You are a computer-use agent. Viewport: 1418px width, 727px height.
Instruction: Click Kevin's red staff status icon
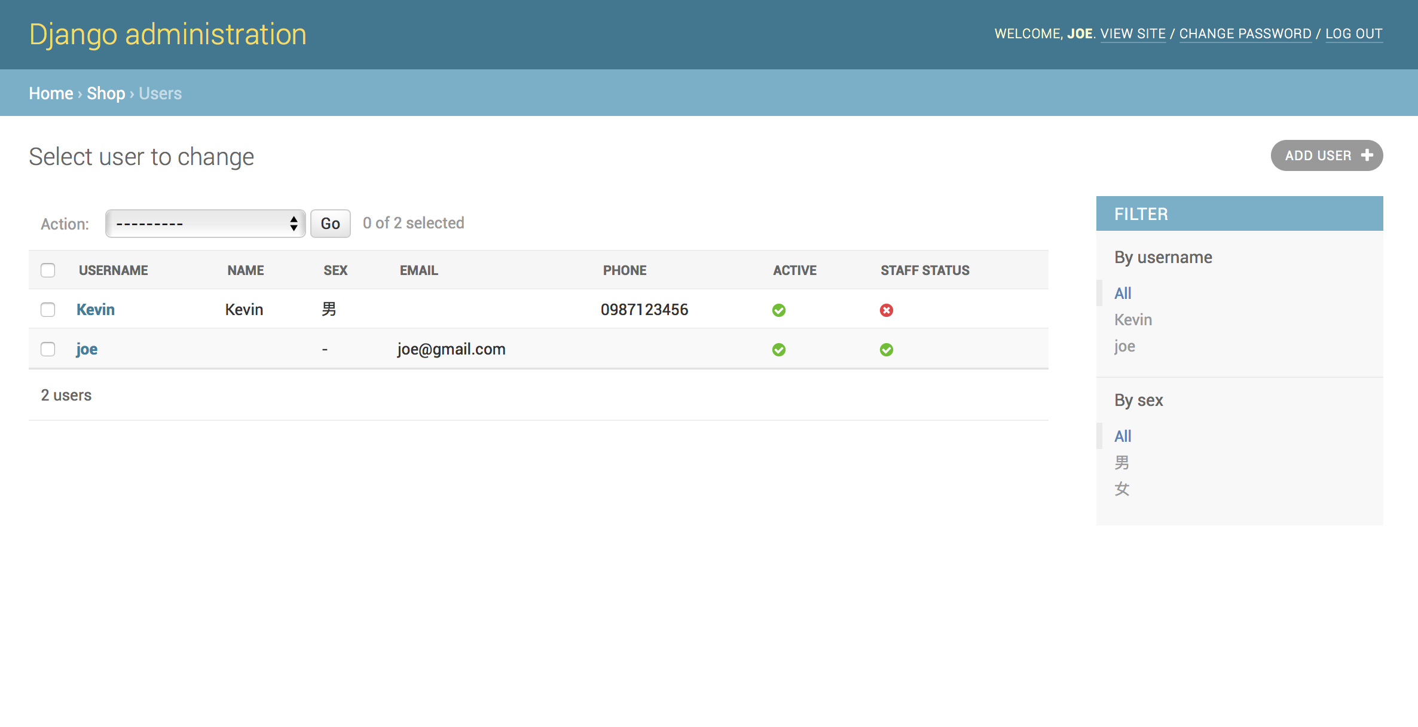click(x=886, y=310)
